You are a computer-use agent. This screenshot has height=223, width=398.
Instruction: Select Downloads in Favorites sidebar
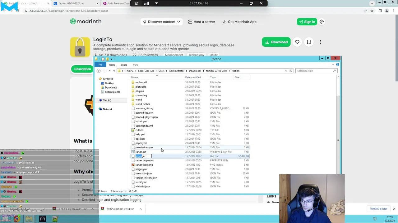click(111, 87)
